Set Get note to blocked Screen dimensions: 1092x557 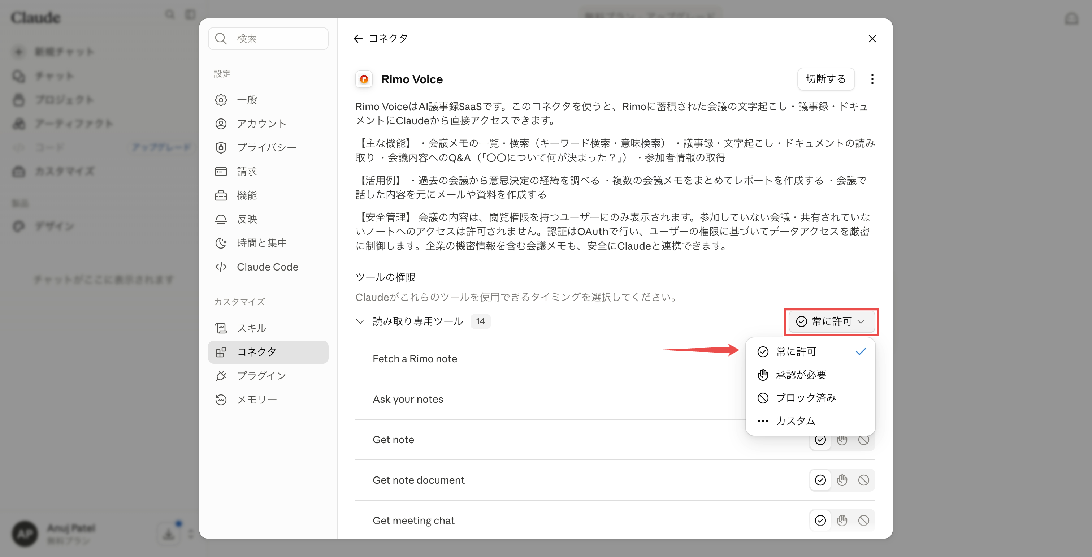pyautogui.click(x=863, y=440)
